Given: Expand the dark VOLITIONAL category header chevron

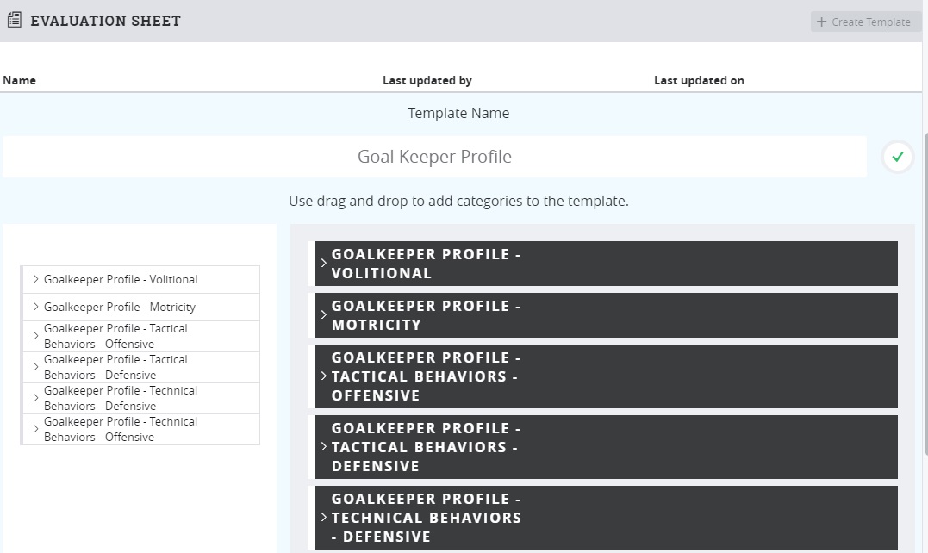Looking at the screenshot, I should (324, 264).
